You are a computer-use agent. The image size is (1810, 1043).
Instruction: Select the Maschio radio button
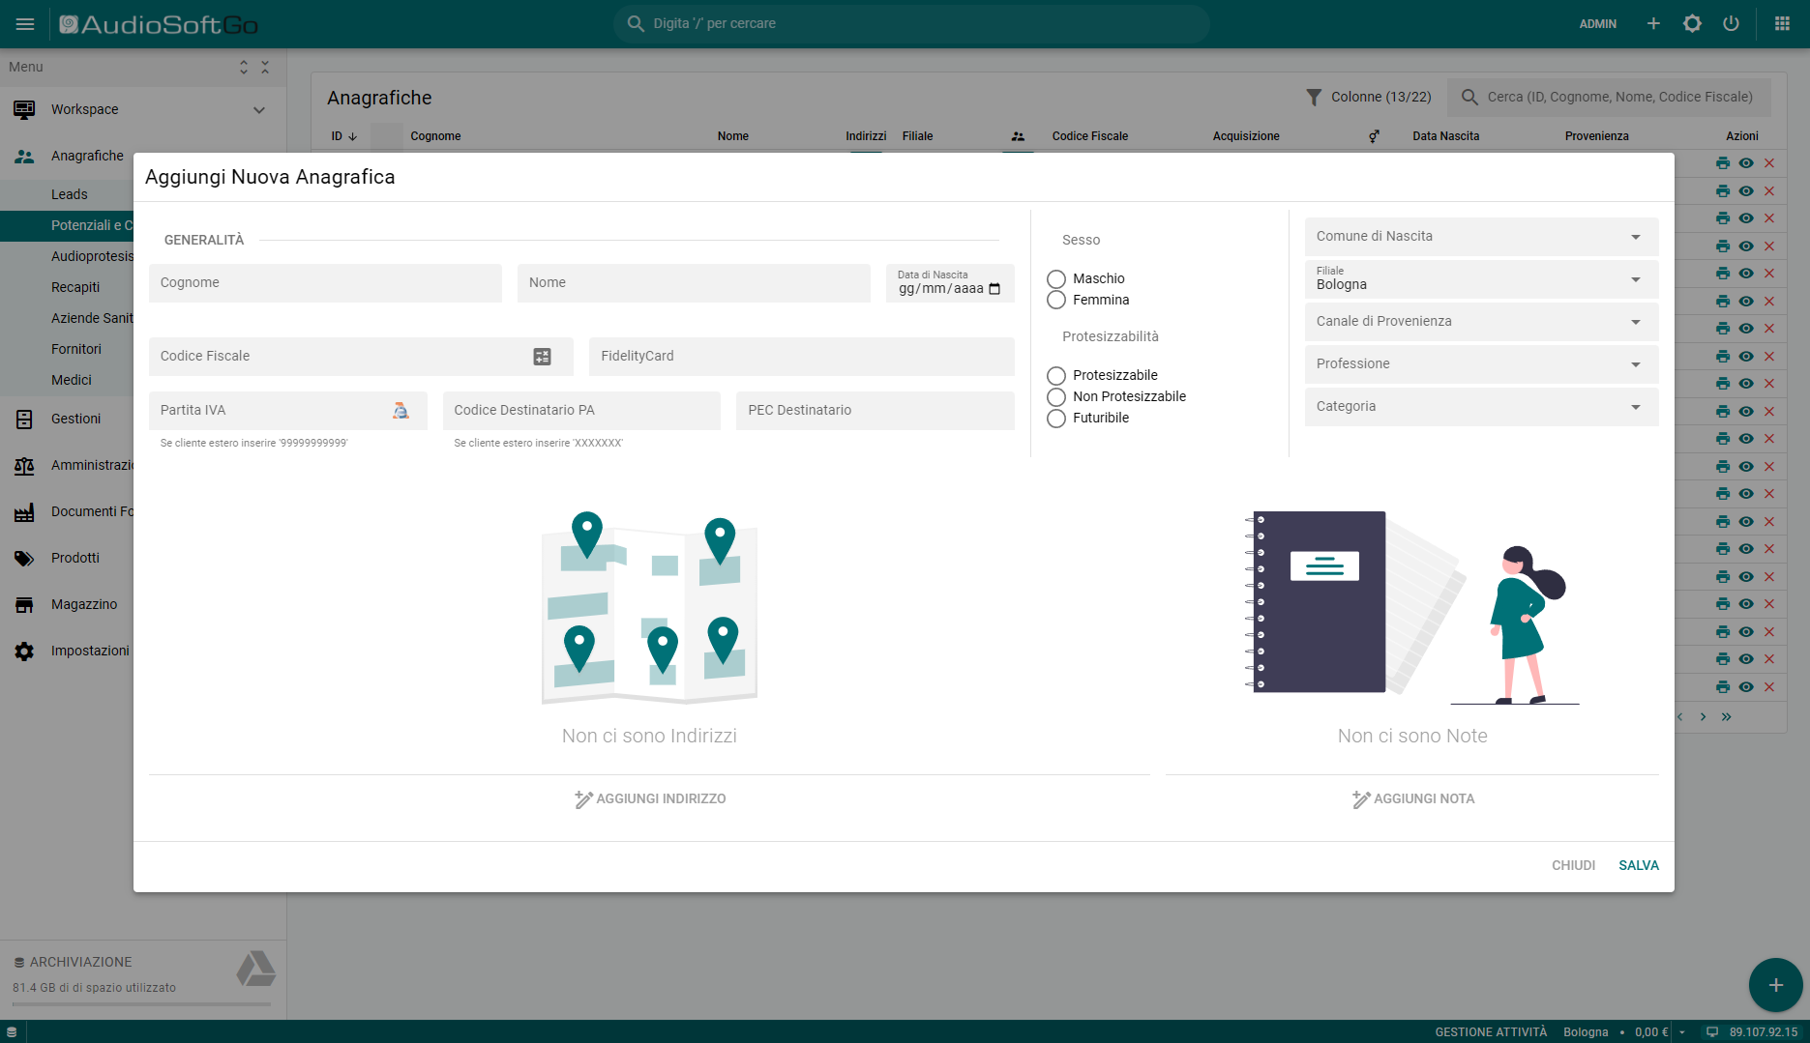pos(1056,279)
